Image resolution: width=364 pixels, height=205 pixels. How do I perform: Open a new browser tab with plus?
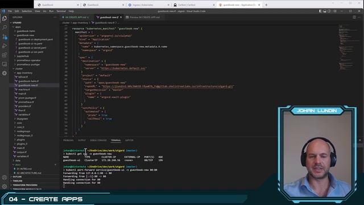266,5
